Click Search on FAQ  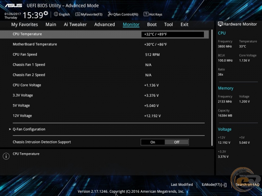point(247,185)
